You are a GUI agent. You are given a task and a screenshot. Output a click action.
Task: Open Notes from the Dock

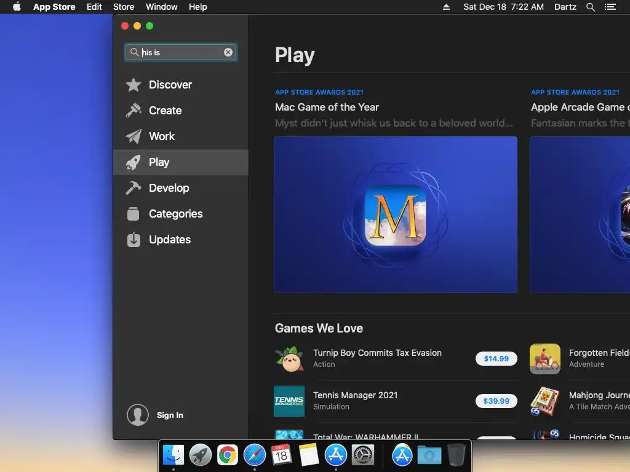tap(309, 455)
